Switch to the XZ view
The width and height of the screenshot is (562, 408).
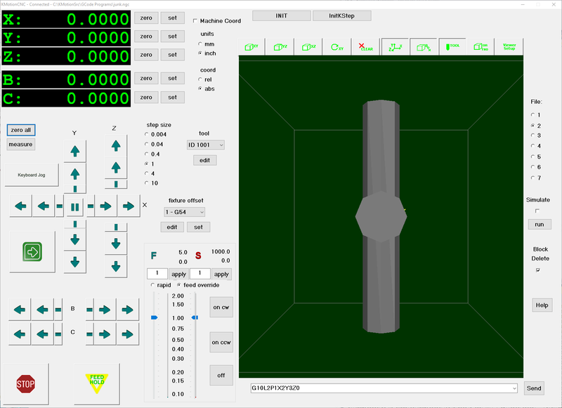(309, 47)
